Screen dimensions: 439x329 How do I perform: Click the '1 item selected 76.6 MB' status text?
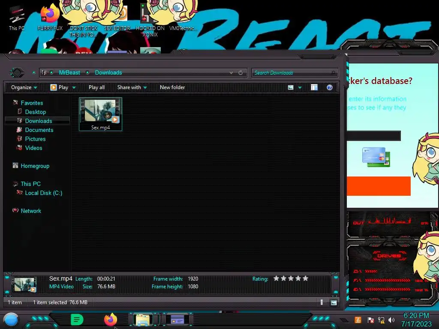(x=60, y=302)
